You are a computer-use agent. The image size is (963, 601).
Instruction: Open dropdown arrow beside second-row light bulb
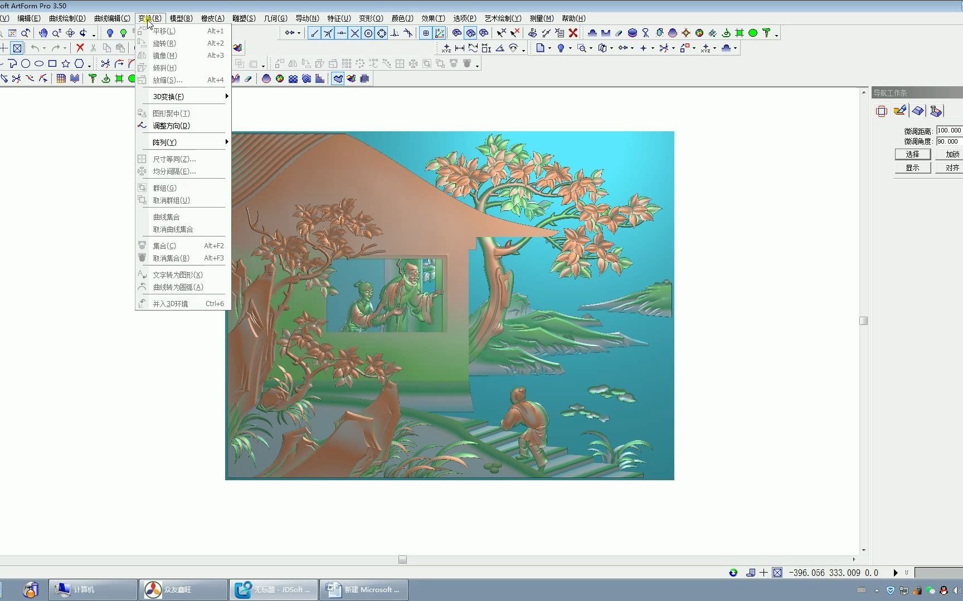tap(570, 48)
